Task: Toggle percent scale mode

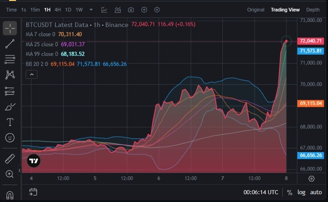Action: pyautogui.click(x=290, y=192)
